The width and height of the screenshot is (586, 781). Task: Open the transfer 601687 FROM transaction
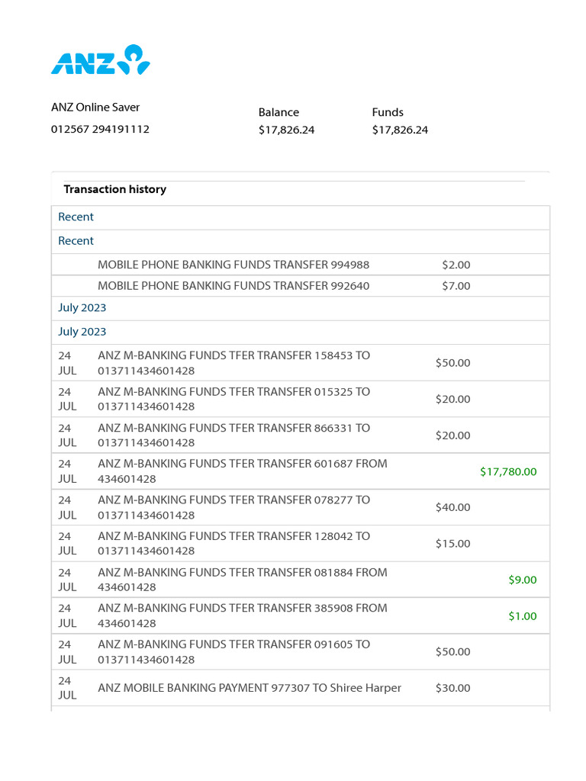(x=301, y=471)
